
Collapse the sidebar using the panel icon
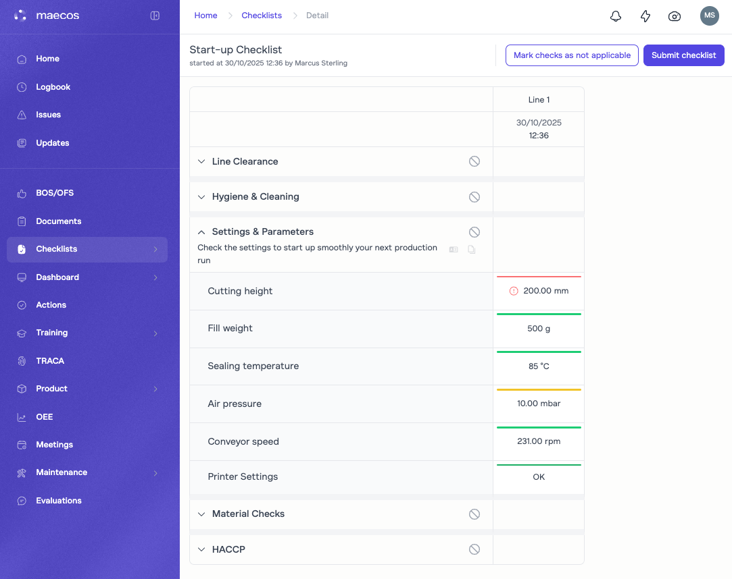pos(155,16)
